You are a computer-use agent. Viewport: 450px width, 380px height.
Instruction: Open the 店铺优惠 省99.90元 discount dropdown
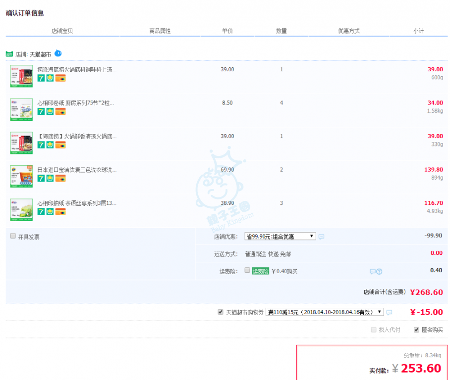(280, 237)
